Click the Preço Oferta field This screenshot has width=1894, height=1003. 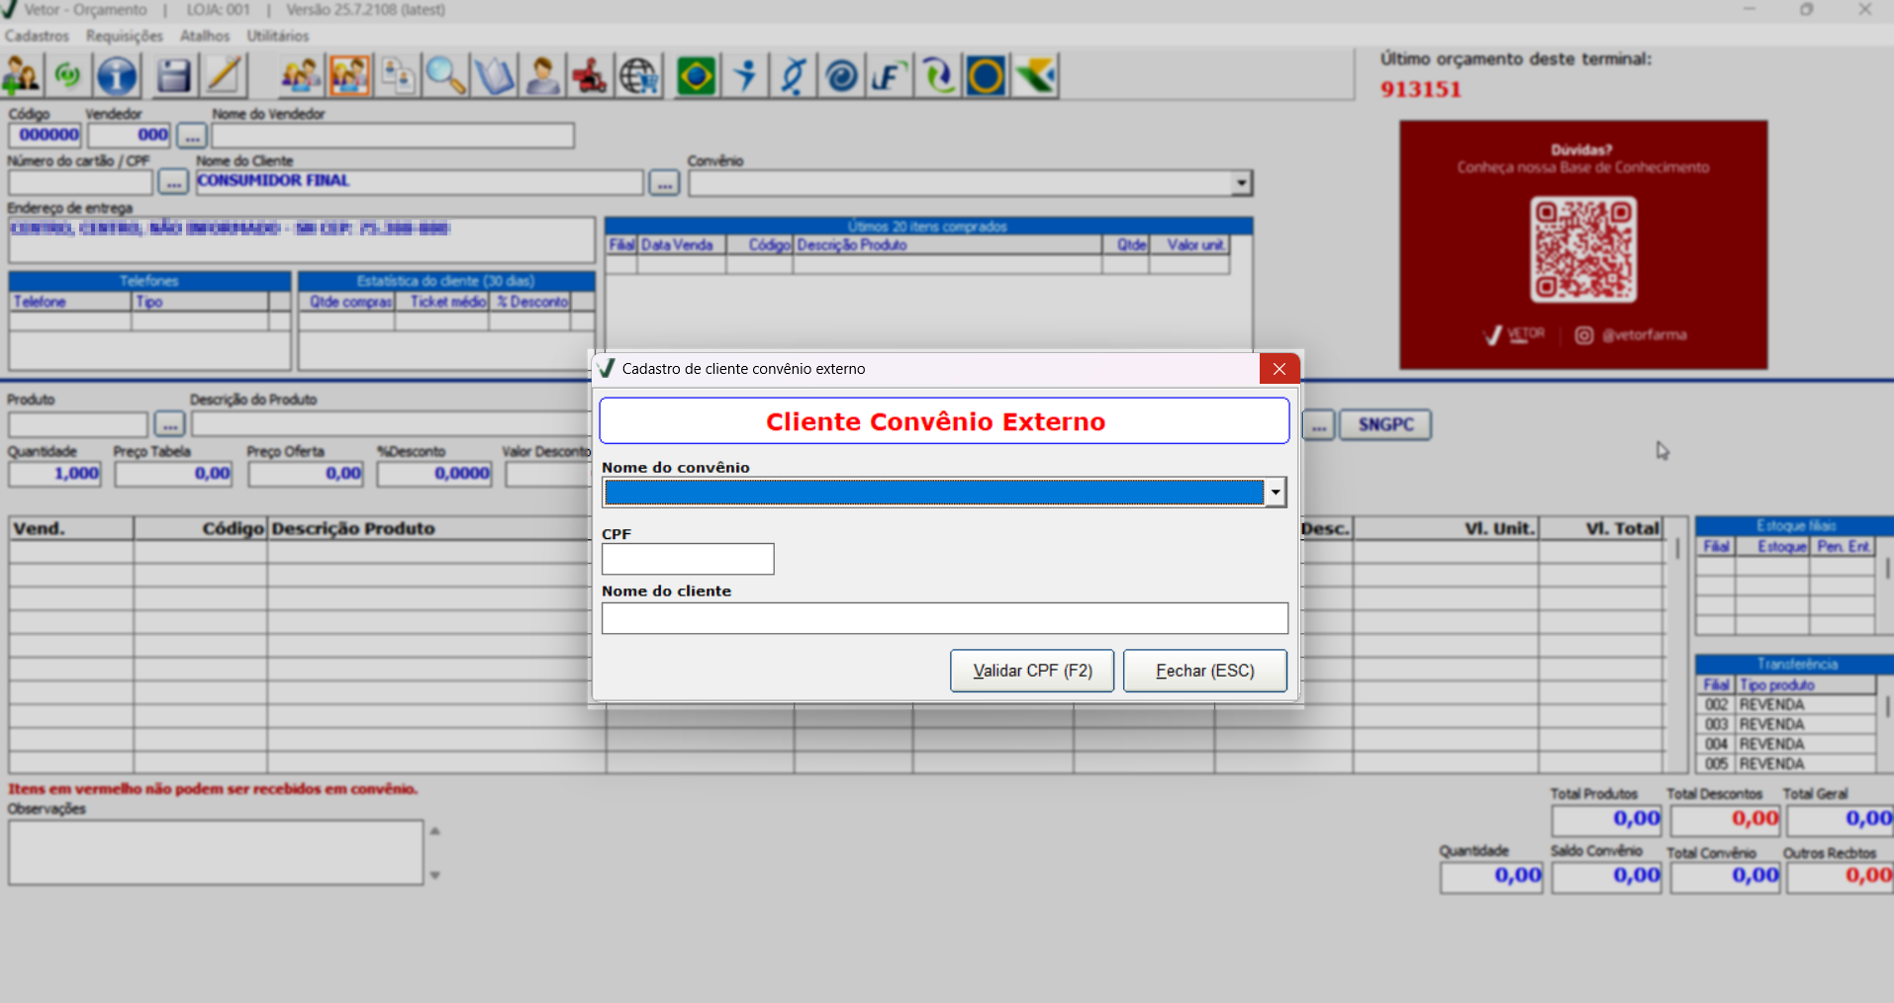(x=306, y=474)
